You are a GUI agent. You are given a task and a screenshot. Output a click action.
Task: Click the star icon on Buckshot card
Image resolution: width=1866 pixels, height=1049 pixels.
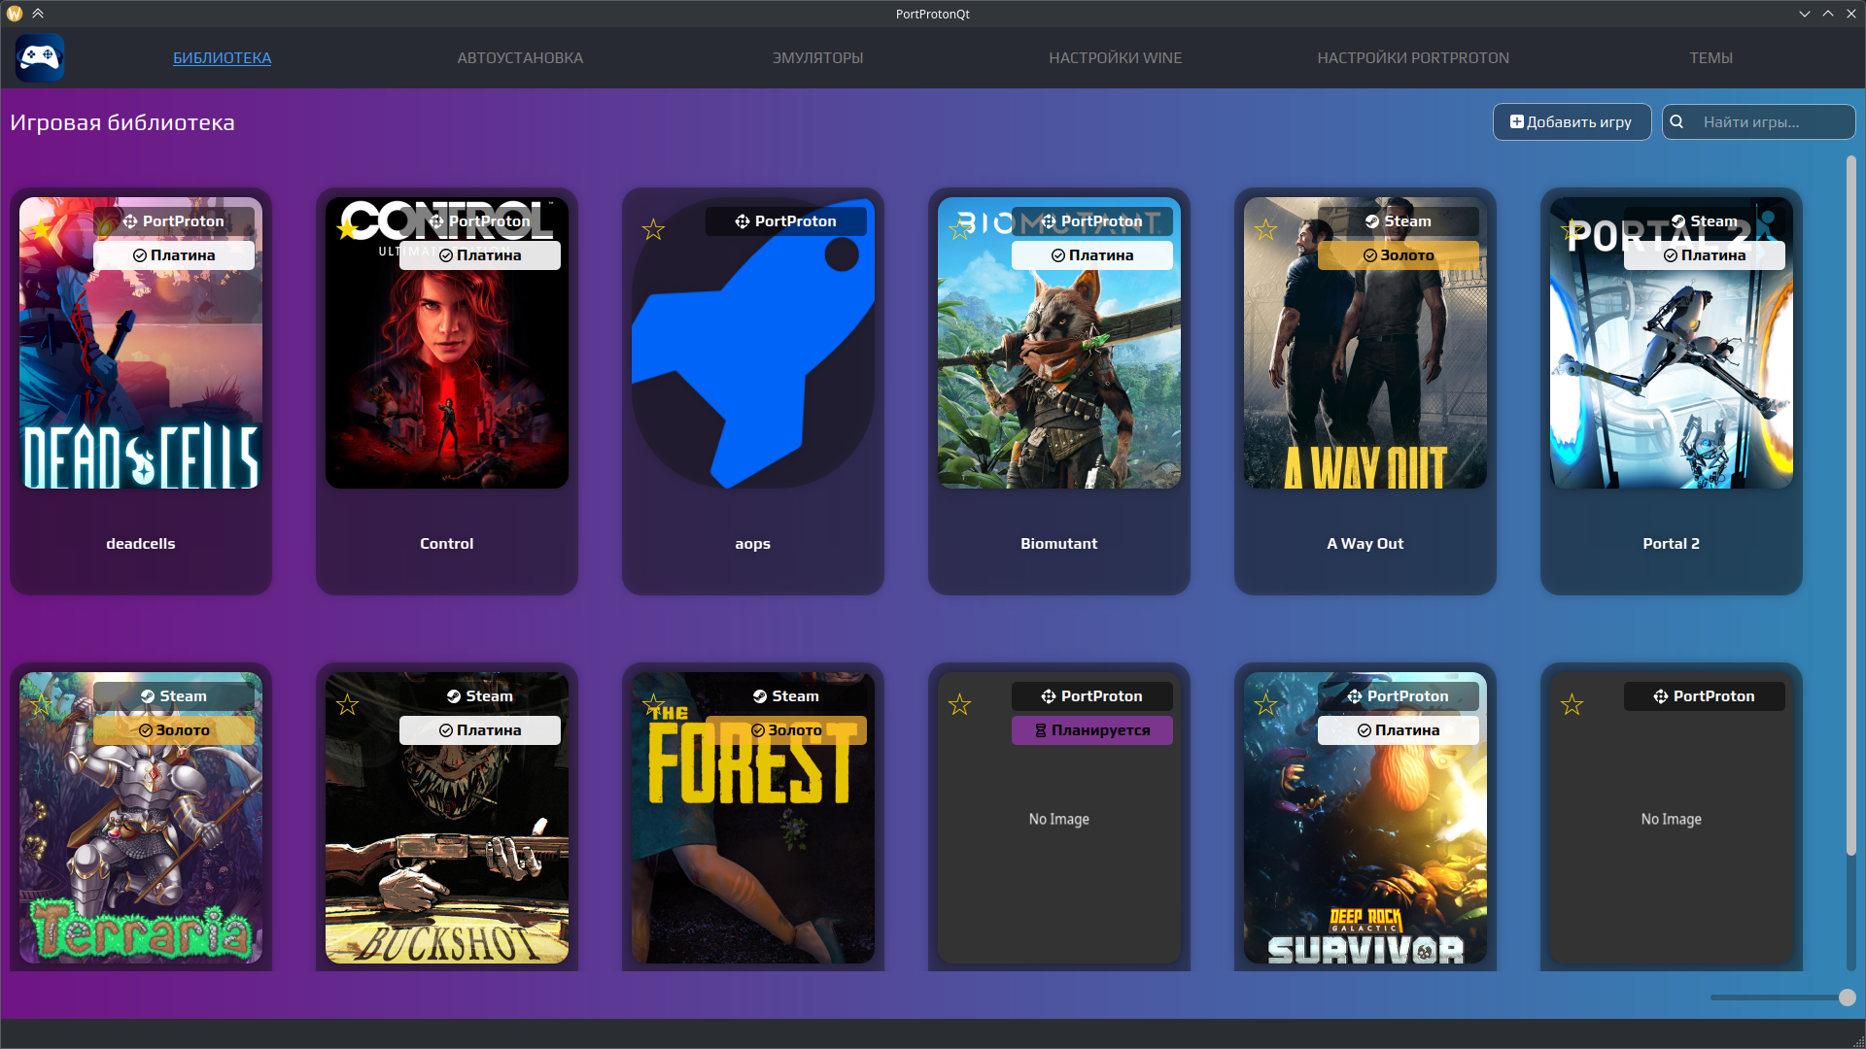point(347,705)
